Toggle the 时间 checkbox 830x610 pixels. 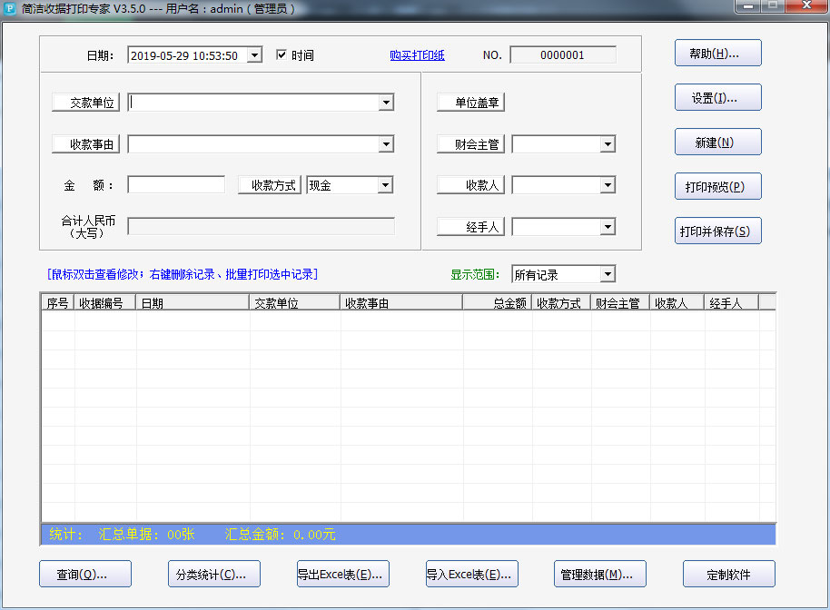(x=282, y=54)
